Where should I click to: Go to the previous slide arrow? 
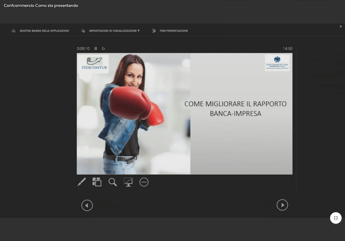pyautogui.click(x=87, y=205)
